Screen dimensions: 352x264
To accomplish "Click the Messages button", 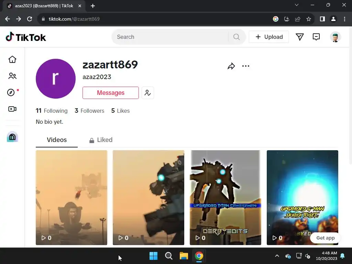I will click(x=111, y=93).
